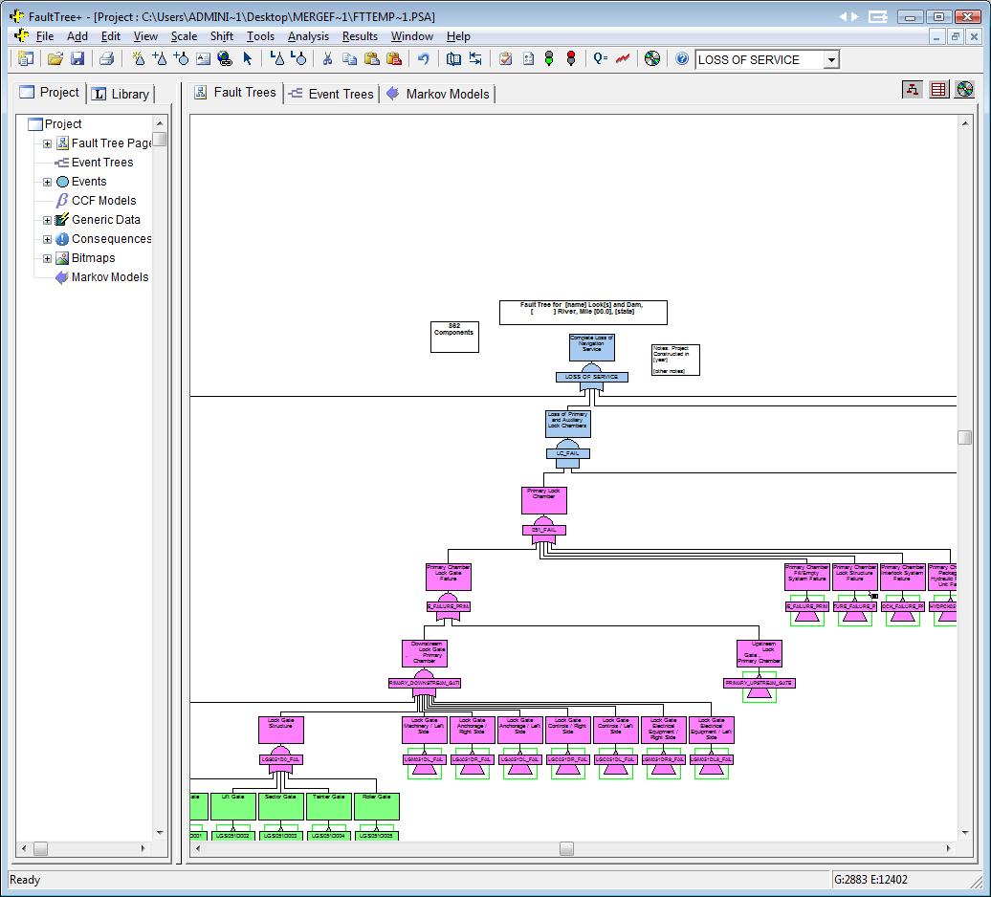The height and width of the screenshot is (897, 991).
Task: Expand the Consequences tree node
Action: click(x=48, y=239)
